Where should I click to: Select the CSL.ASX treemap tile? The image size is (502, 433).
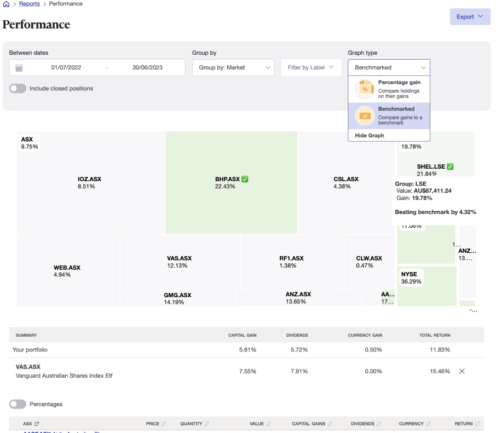point(346,182)
